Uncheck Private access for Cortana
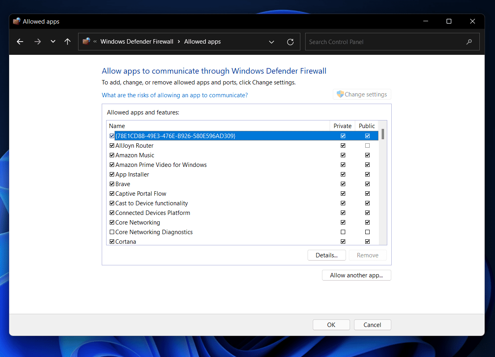Screen dimensions: 495x357 point(343,241)
